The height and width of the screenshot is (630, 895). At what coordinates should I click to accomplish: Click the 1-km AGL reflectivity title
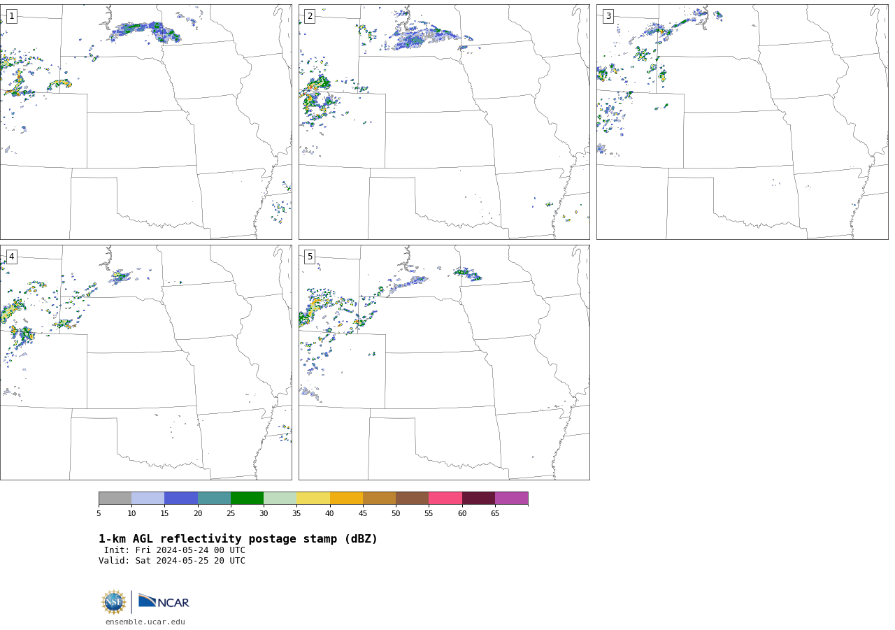click(238, 539)
